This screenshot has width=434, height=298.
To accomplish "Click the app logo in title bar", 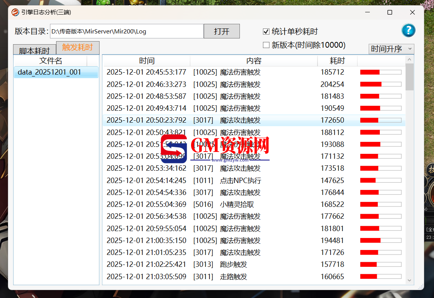I will [15, 12].
